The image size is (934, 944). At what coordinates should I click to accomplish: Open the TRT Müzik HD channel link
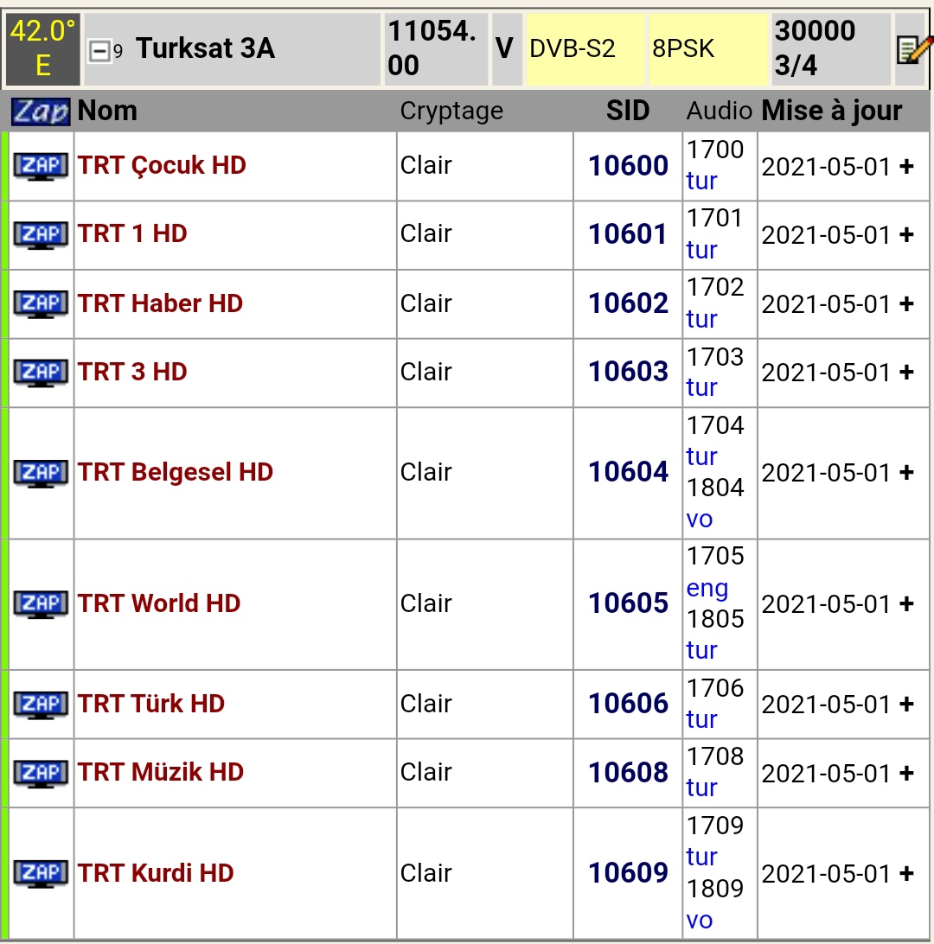[x=160, y=772]
